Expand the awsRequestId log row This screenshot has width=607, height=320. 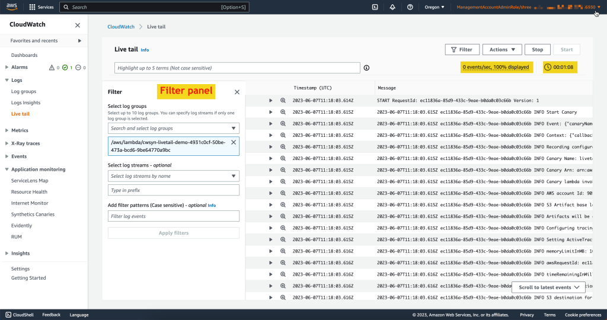coord(270,263)
